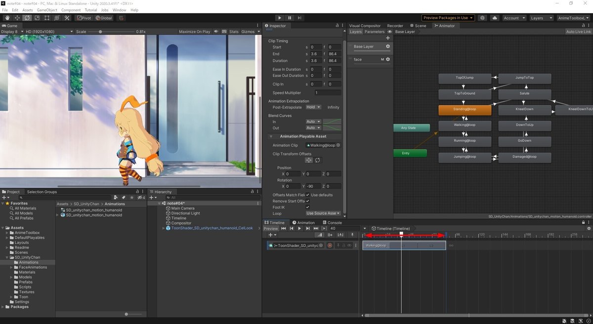Open Collab settings gear icon in top toolbar
The image size is (593, 324).
click(x=482, y=18)
